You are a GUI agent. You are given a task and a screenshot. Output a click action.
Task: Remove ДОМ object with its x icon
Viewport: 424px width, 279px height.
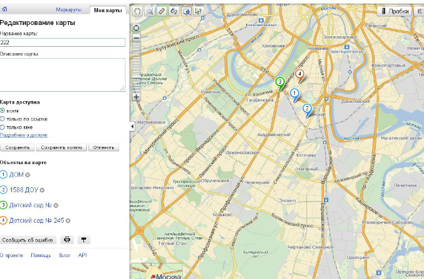(28, 175)
